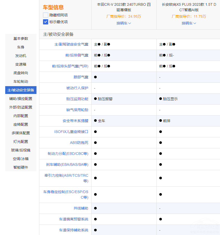Select 基本参数 in the sidebar

click(21, 39)
